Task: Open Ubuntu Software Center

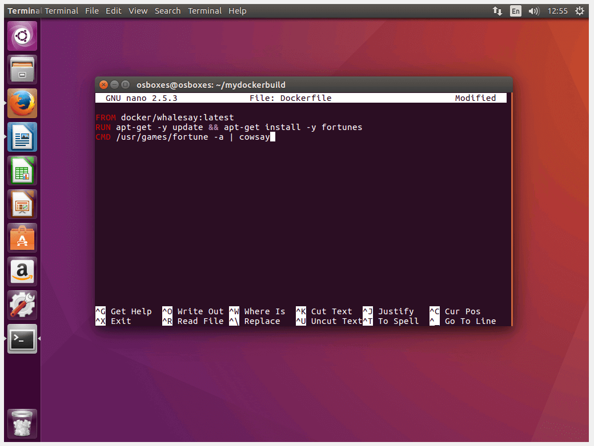Action: coord(22,238)
